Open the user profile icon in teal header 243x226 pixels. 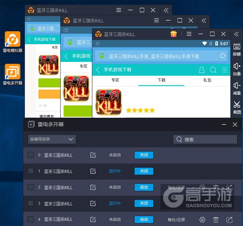click(201, 70)
